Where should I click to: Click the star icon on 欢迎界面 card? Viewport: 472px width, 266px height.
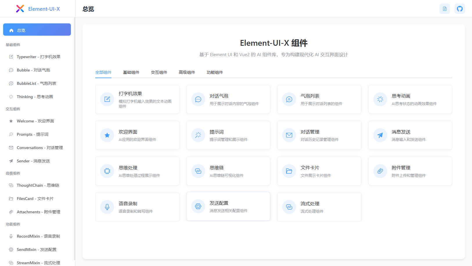[107, 135]
